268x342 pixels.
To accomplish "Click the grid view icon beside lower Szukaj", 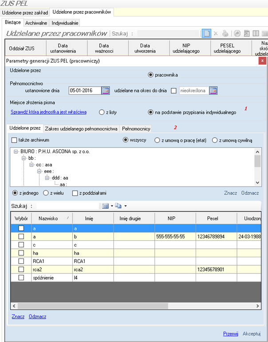I will point(105,206).
